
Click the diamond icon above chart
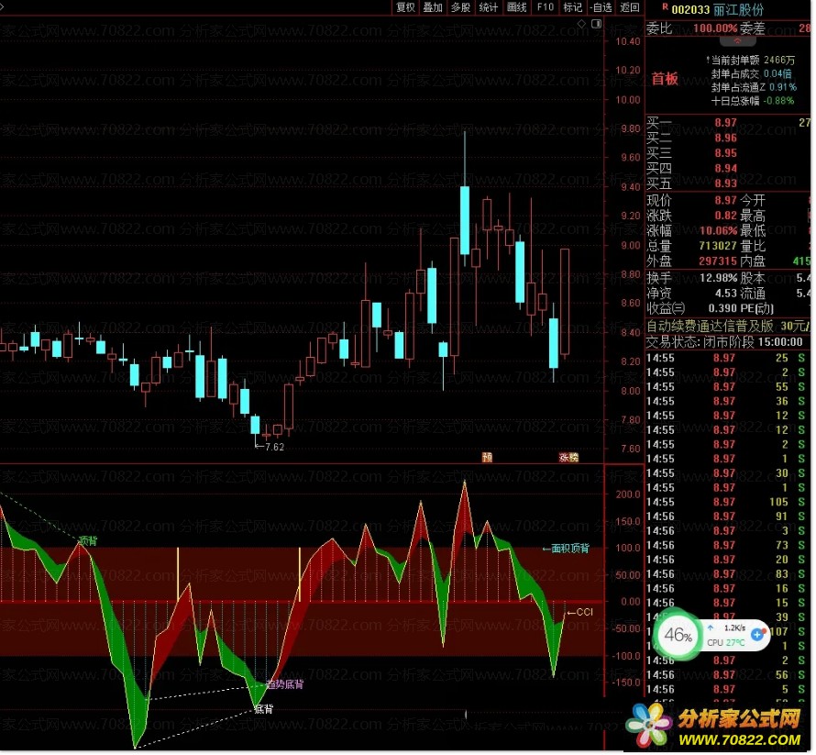(582, 24)
